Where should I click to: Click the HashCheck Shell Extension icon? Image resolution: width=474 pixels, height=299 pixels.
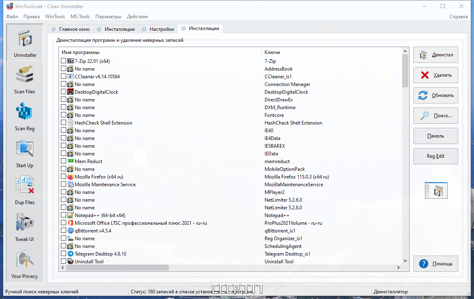[71, 123]
